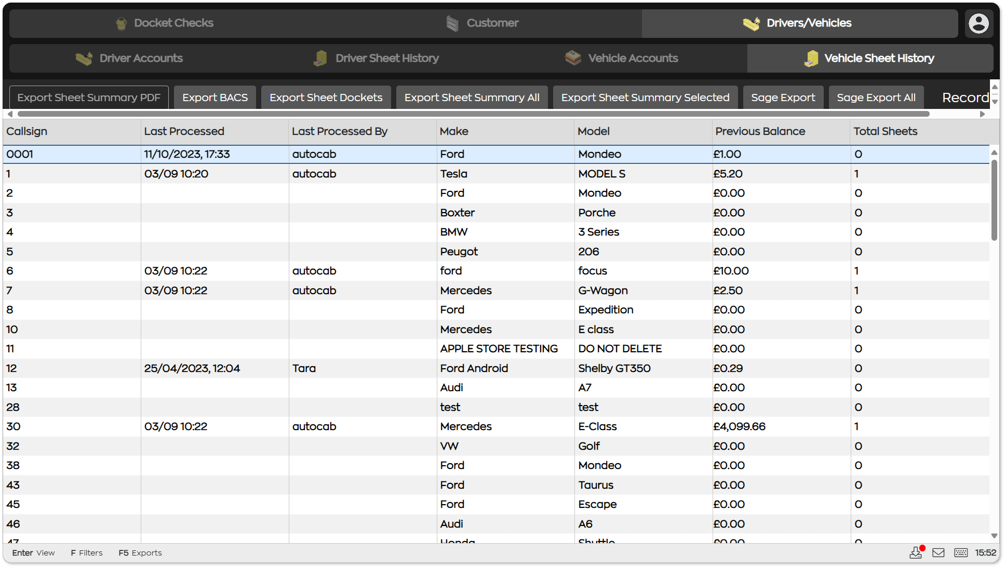Select the ford focus row
This screenshot has height=568, width=1005.
(496, 271)
